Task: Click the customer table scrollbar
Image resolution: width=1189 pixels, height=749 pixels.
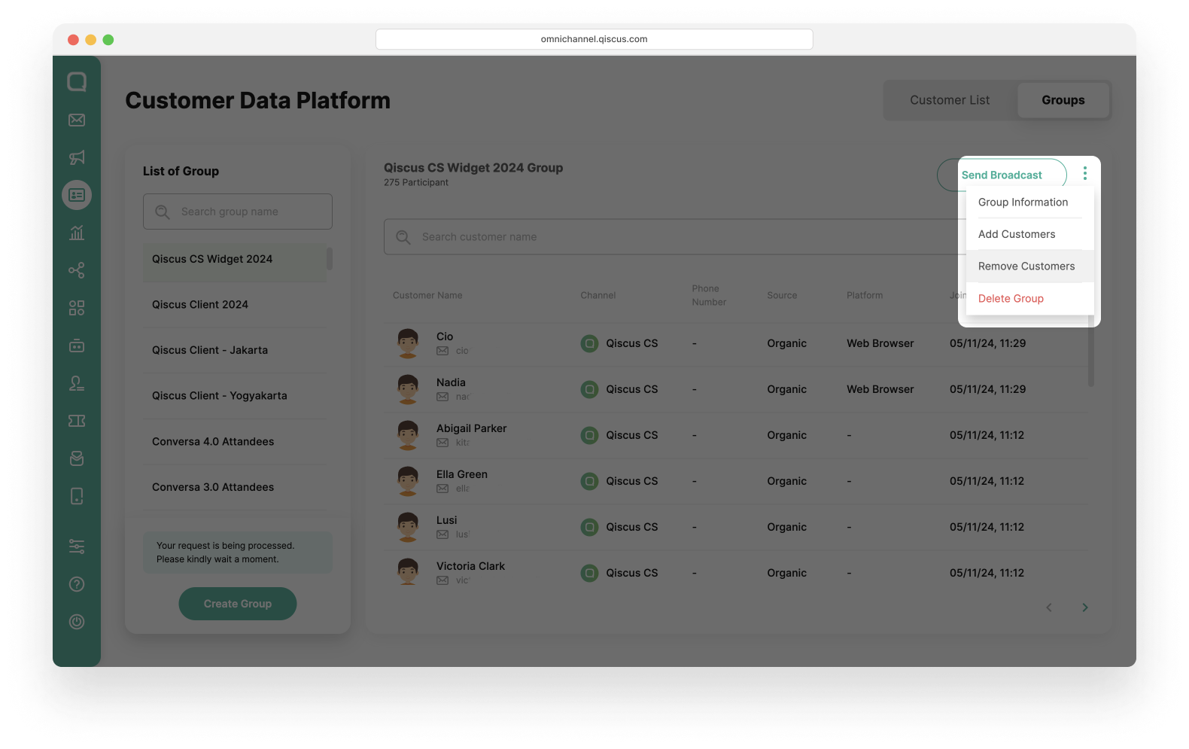Action: pos(1091,352)
